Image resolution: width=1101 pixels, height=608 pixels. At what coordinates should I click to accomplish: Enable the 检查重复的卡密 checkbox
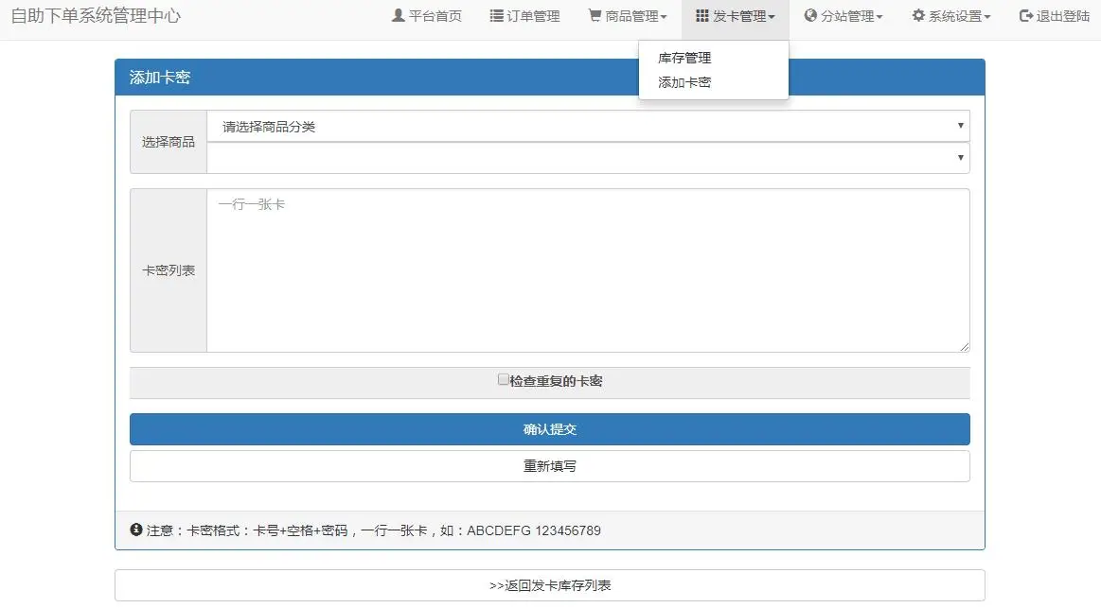(x=503, y=380)
